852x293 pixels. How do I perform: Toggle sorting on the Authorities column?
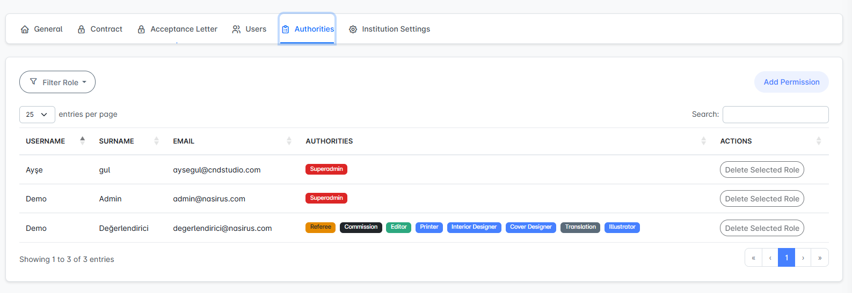pos(703,141)
